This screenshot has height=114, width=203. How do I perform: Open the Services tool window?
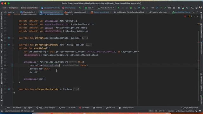[x=110, y=108]
